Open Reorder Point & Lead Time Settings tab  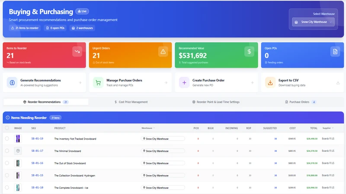point(216,102)
